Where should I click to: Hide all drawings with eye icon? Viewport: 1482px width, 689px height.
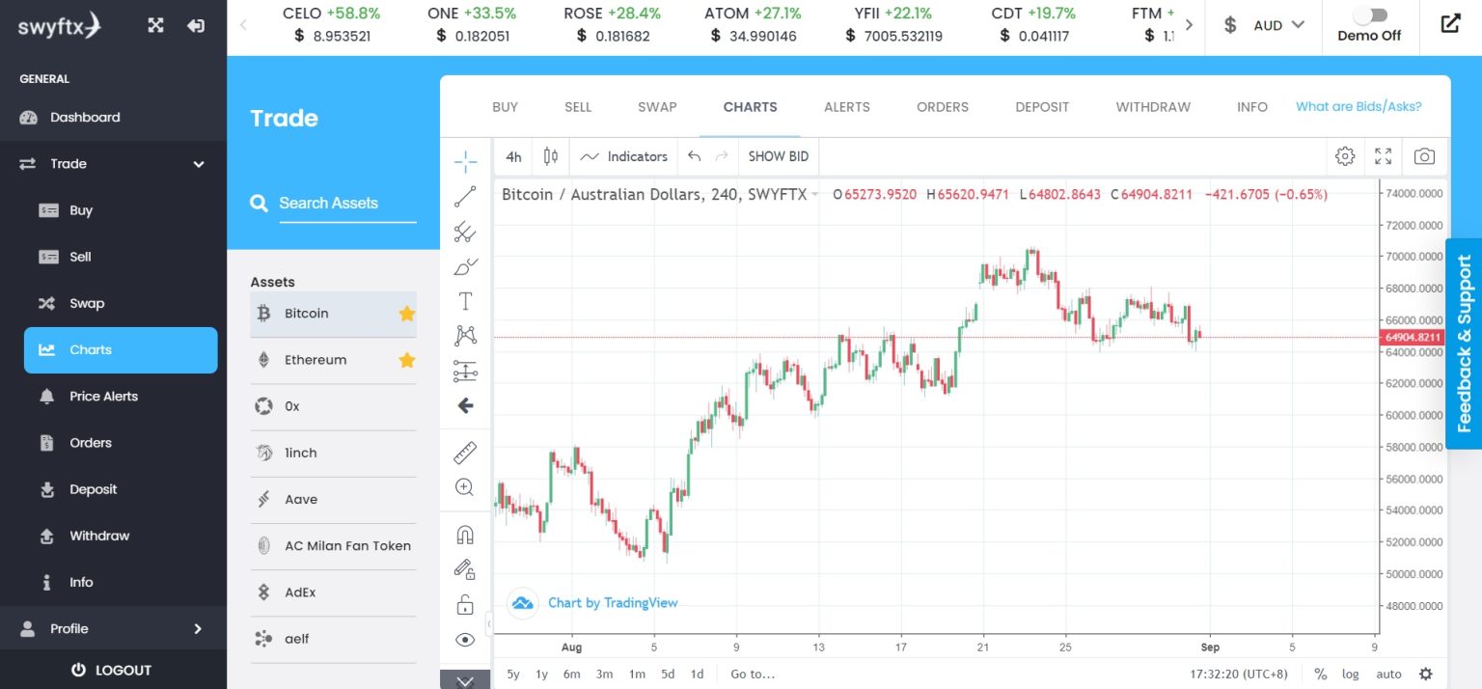click(465, 640)
